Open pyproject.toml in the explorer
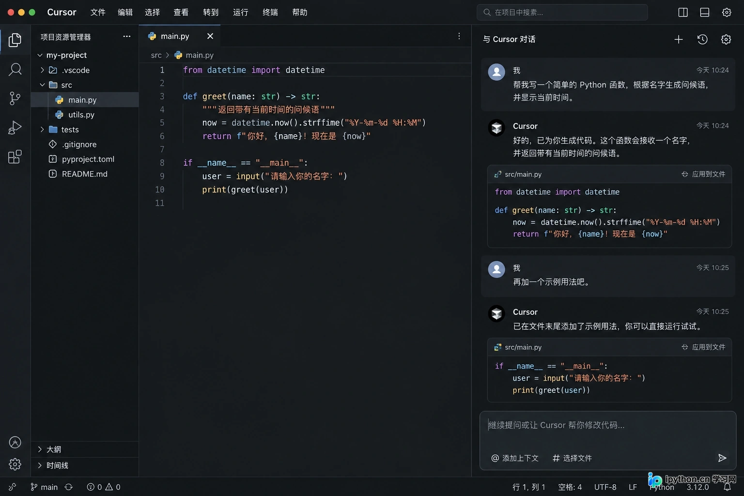 point(88,159)
